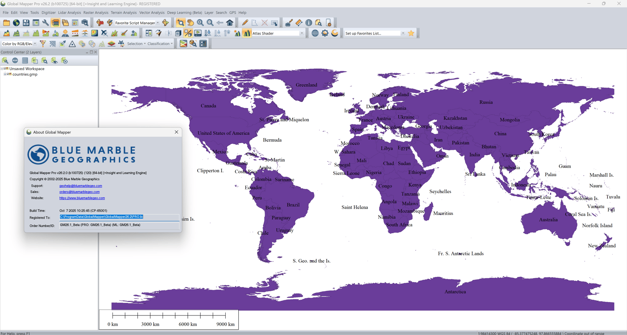Image resolution: width=627 pixels, height=335 pixels.
Task: Click the Path Profile arrow icon
Action: click(158, 33)
